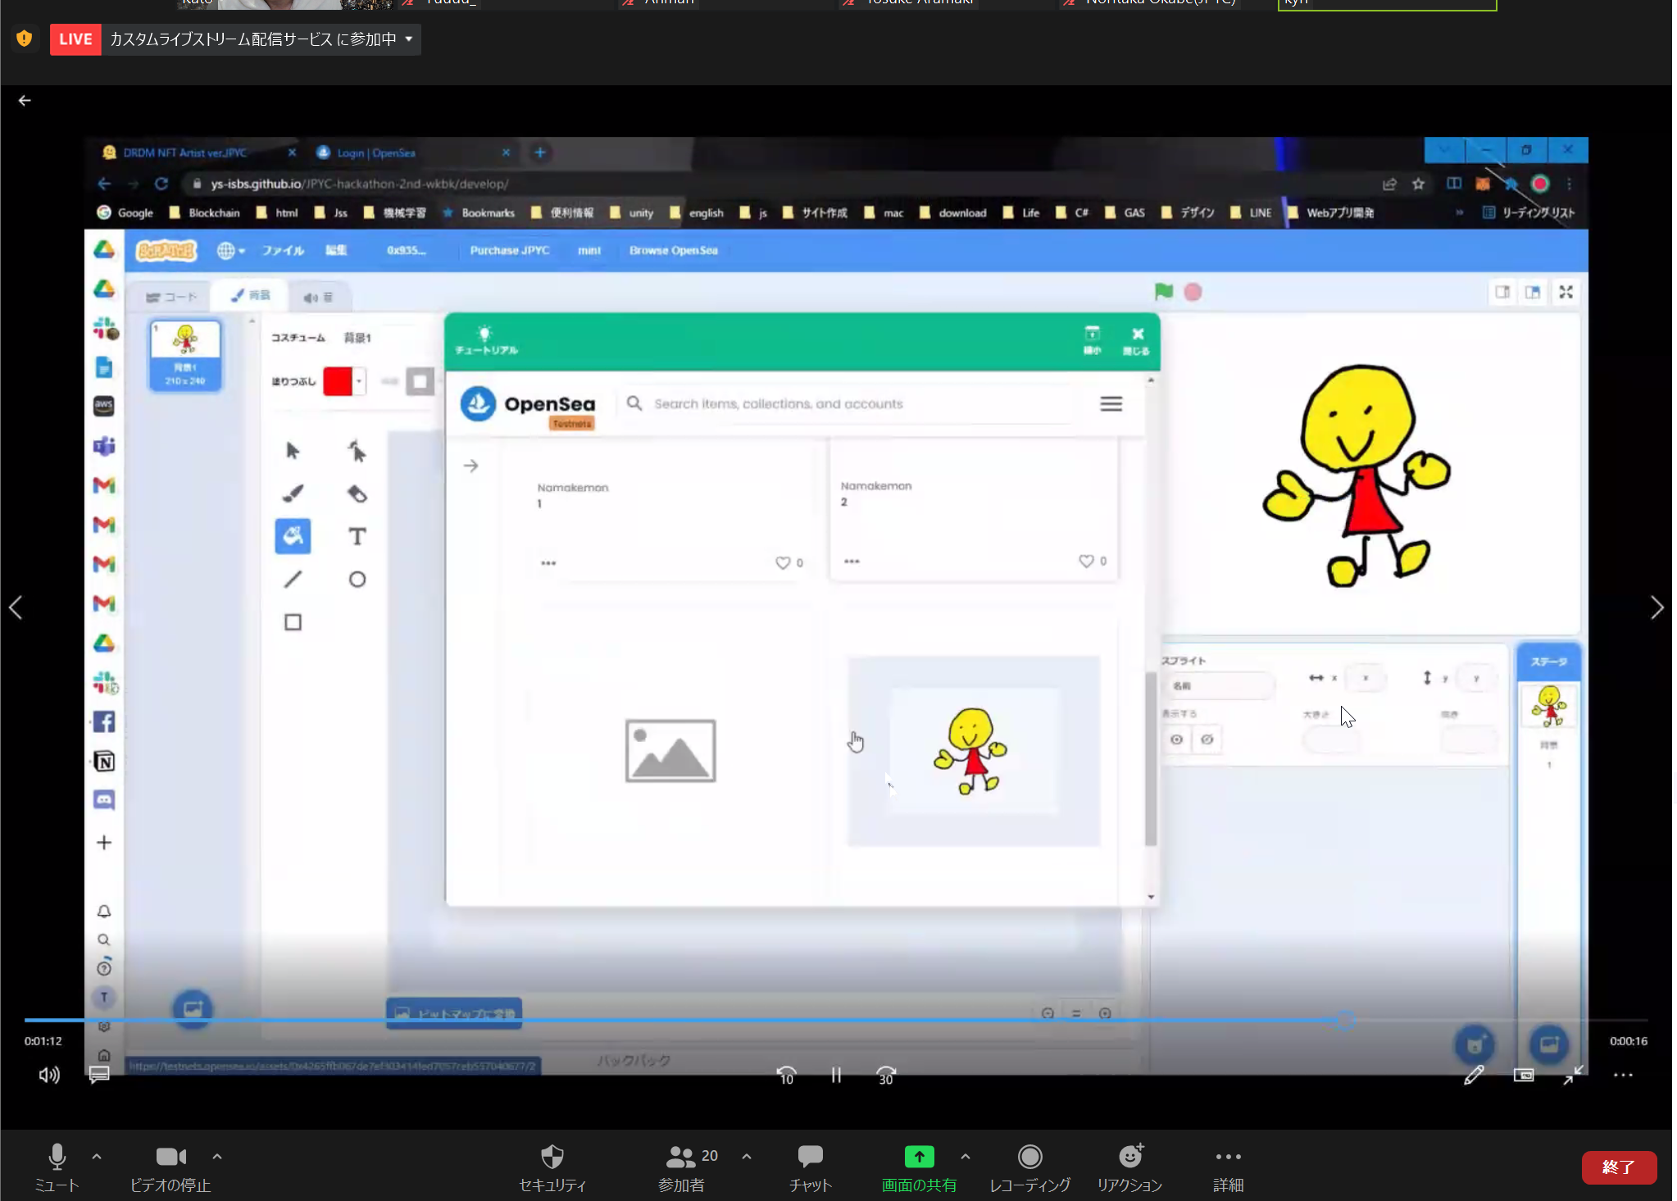Toggle video with Stop Video camera icon
This screenshot has width=1677, height=1201.
pyautogui.click(x=170, y=1157)
